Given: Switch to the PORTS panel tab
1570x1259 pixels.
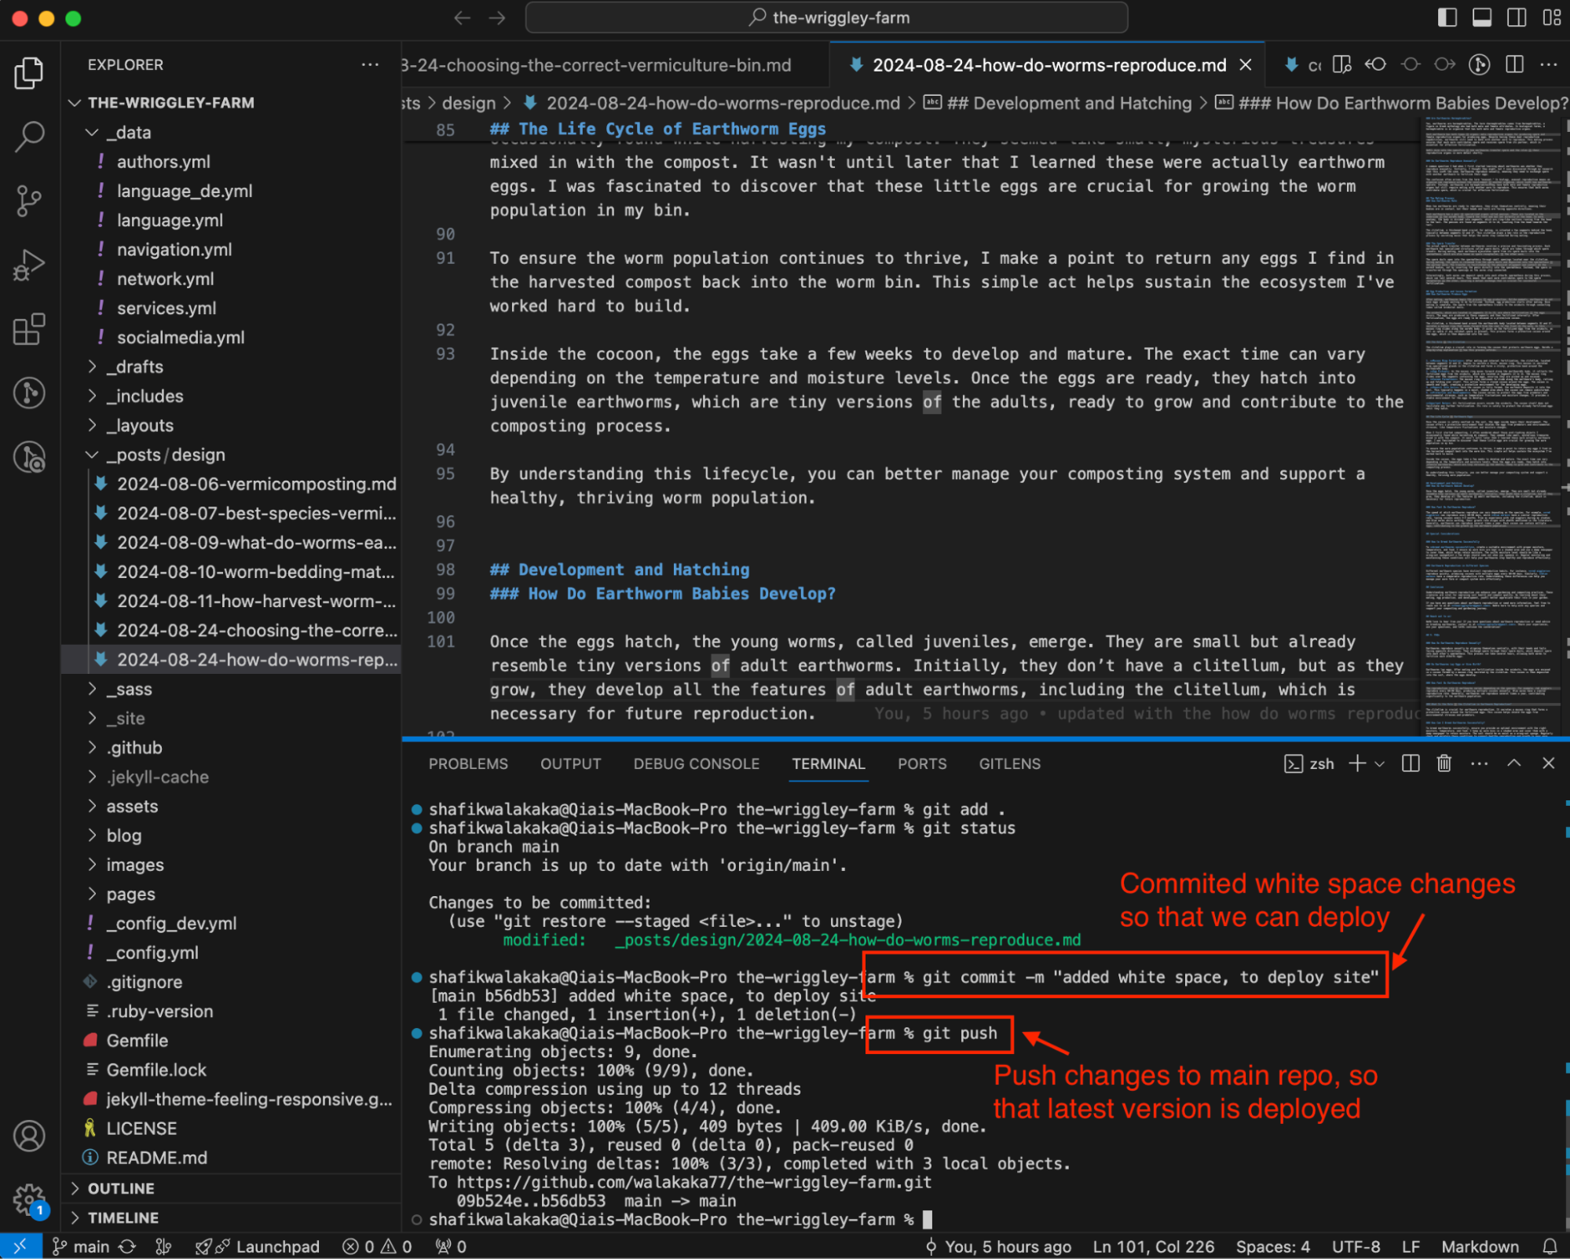Looking at the screenshot, I should 921,763.
